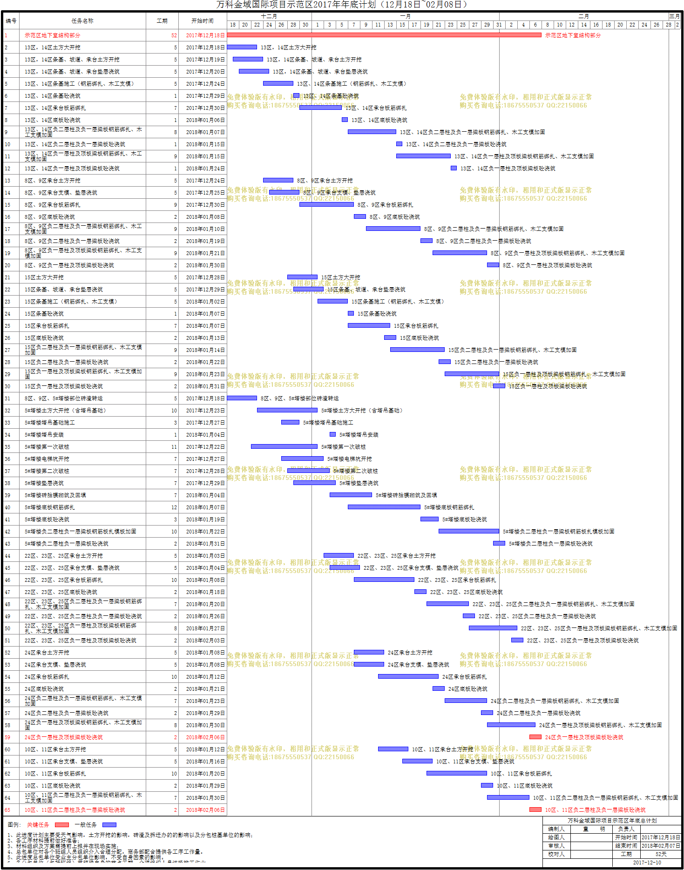Select the Gantt bar for 10区、11区承台板钢筋绑扎
This screenshot has width=684, height=870.
coord(457,773)
